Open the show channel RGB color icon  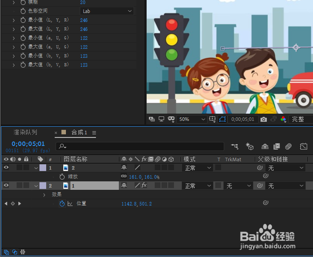283,119
